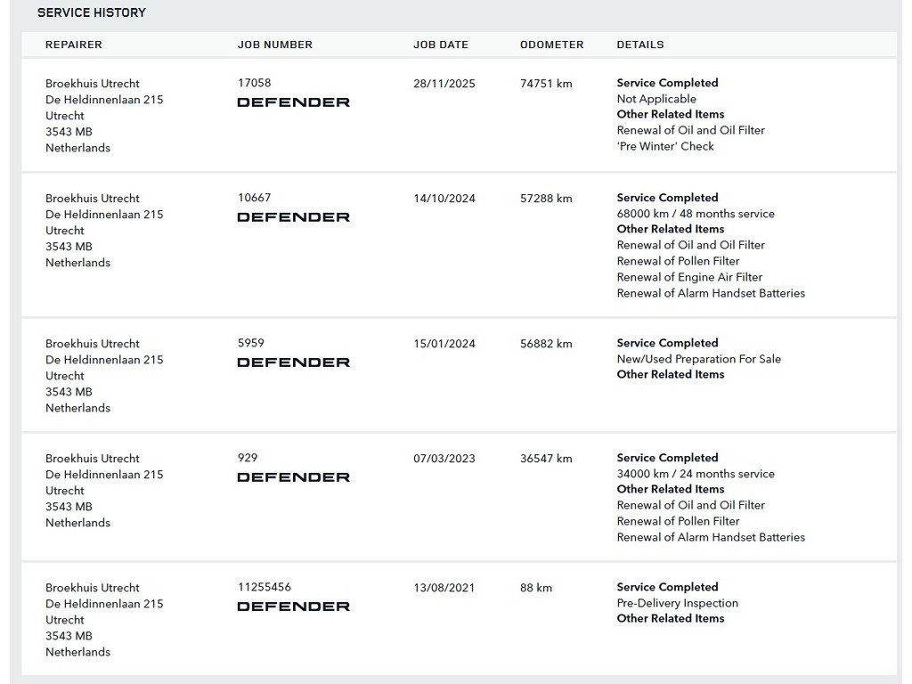Click the 56882 km odometer reading
The width and height of the screenshot is (912, 684).
[546, 344]
